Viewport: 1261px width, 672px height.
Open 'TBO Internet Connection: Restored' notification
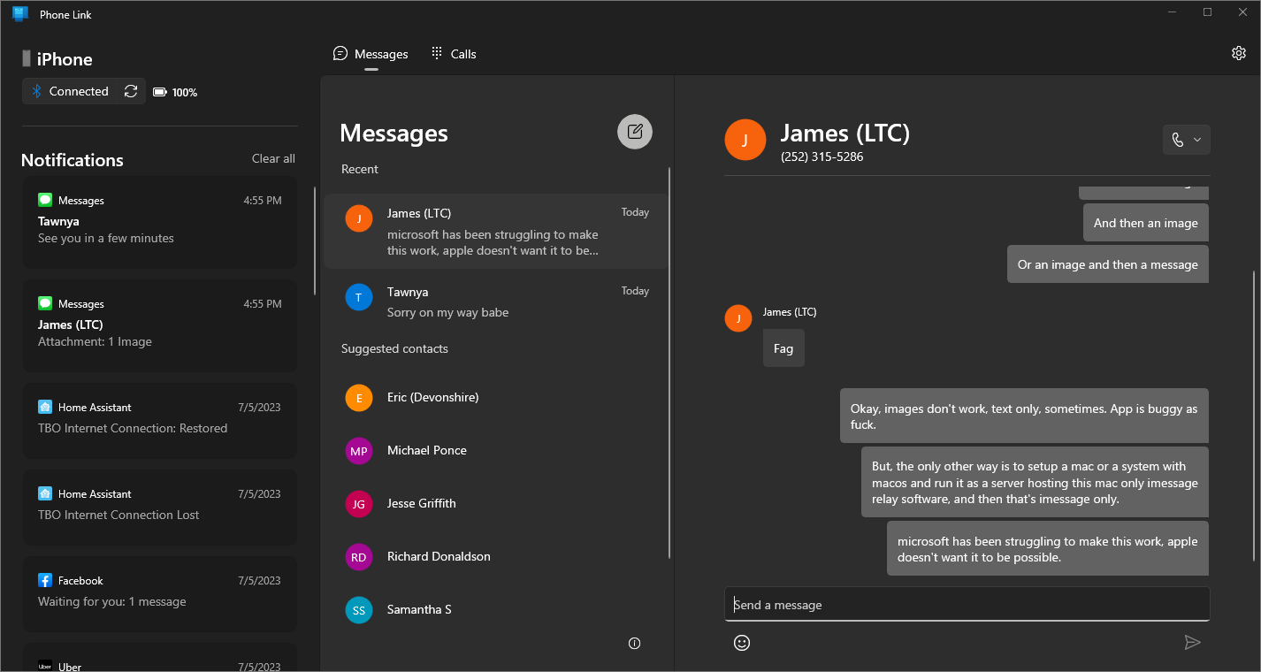pyautogui.click(x=159, y=420)
